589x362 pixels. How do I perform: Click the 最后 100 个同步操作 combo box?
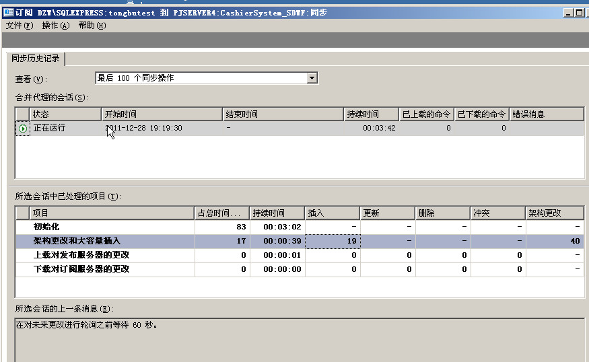click(206, 78)
